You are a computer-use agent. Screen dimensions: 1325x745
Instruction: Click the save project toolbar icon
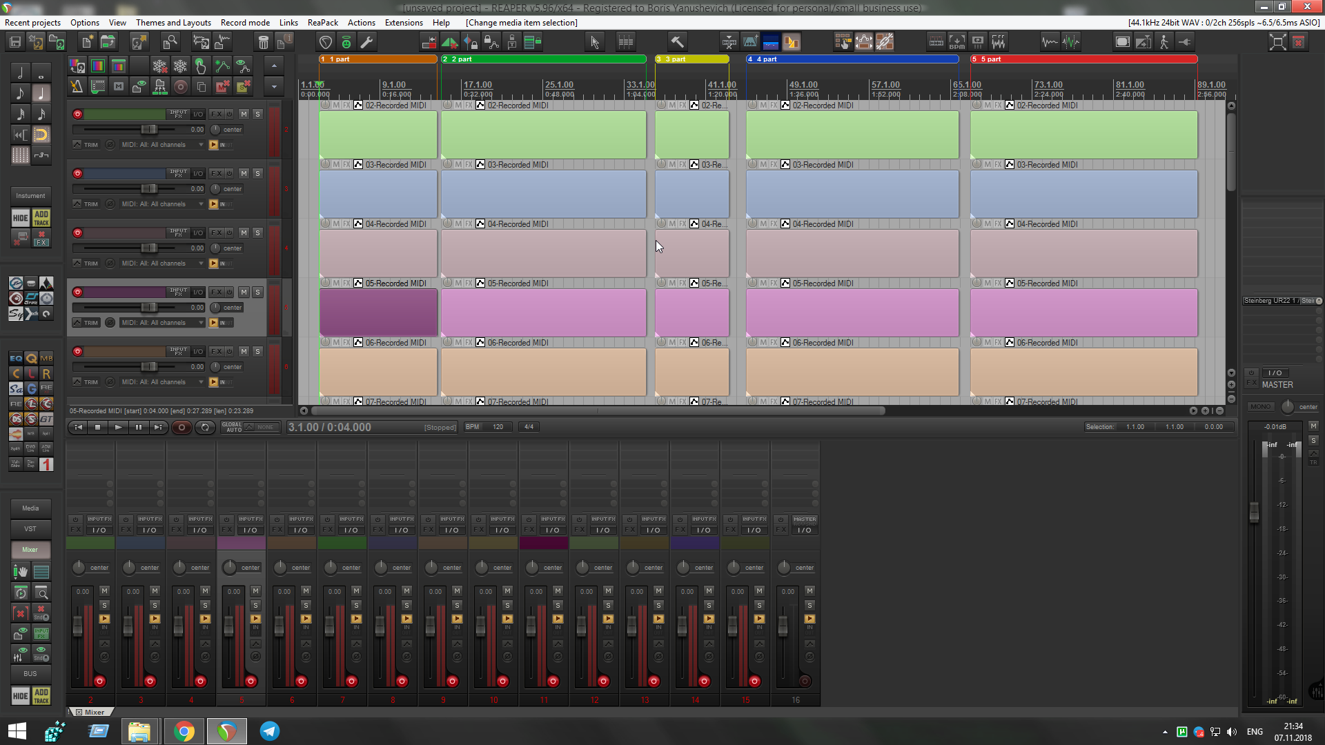click(x=15, y=42)
